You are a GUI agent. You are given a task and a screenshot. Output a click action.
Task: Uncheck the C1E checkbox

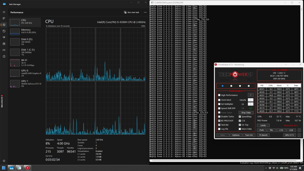point(240,121)
